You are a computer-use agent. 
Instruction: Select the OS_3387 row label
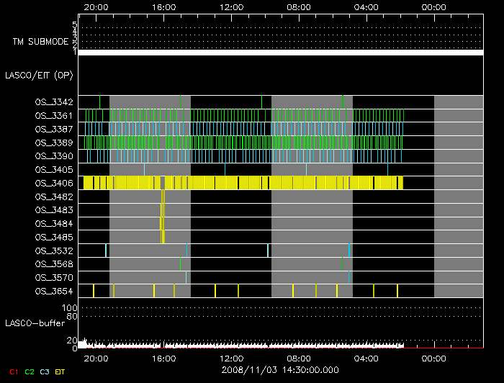coord(54,129)
